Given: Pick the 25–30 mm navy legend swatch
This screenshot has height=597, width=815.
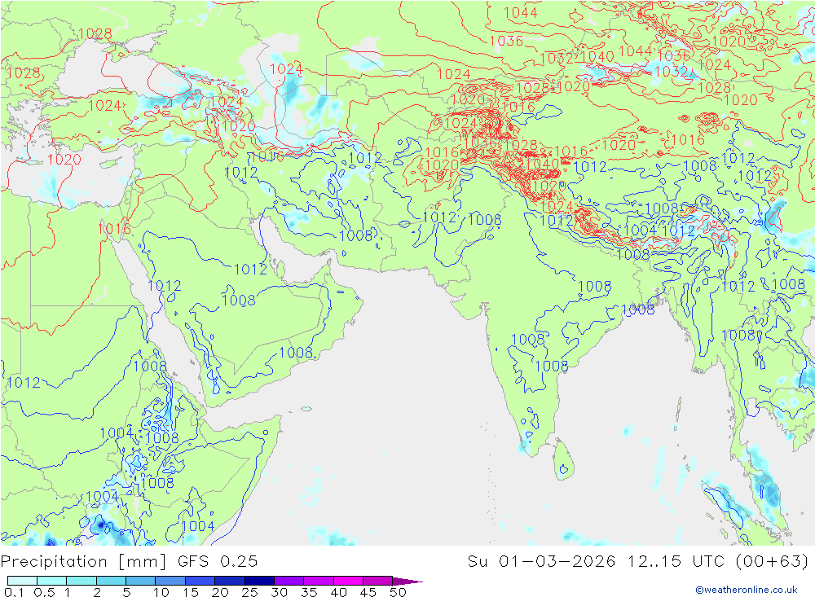Looking at the screenshot, I should (259, 581).
